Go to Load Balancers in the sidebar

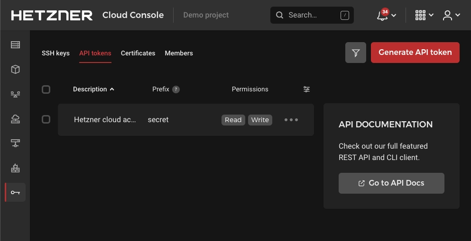[x=15, y=94]
